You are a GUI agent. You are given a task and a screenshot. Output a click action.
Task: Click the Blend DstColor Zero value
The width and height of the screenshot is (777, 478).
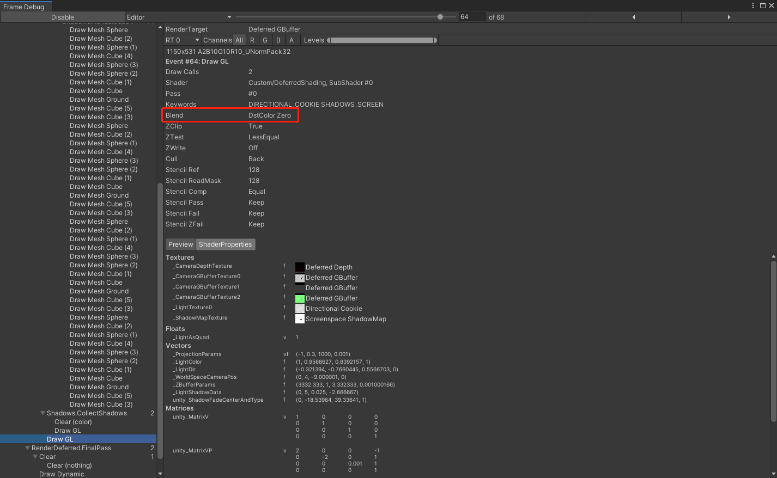[x=270, y=115]
